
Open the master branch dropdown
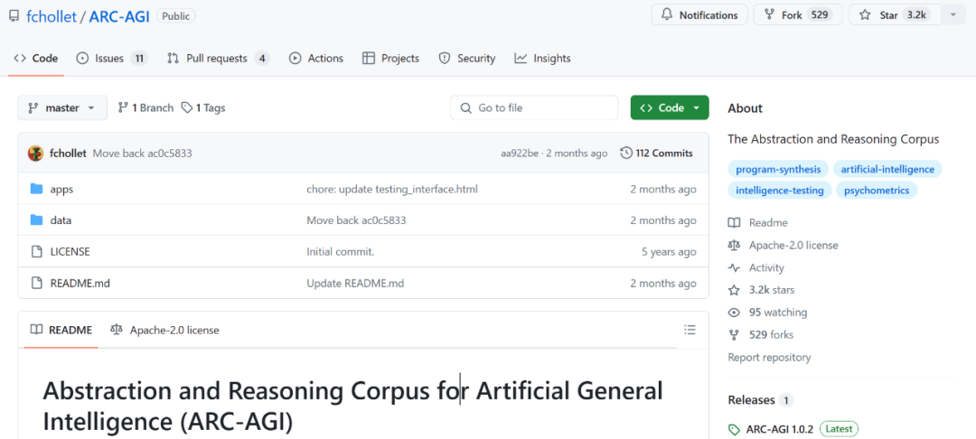tap(62, 107)
